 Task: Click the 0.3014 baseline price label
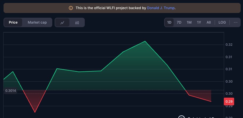[11, 91]
